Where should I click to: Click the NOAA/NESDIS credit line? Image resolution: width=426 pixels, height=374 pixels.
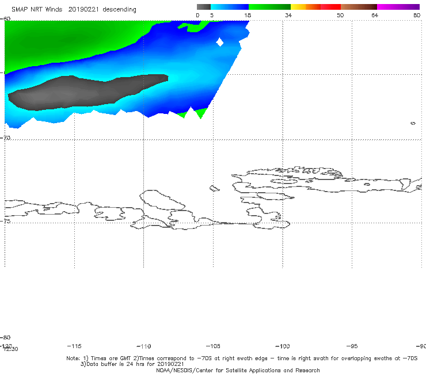point(238,371)
